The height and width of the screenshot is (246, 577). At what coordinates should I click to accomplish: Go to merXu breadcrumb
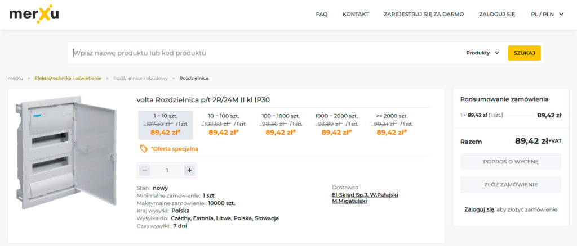coord(15,78)
